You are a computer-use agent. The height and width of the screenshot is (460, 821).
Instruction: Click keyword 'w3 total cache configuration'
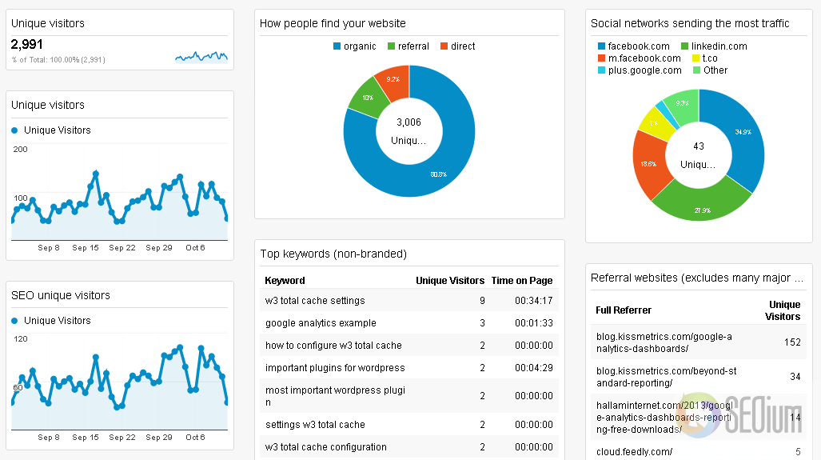pyautogui.click(x=325, y=447)
